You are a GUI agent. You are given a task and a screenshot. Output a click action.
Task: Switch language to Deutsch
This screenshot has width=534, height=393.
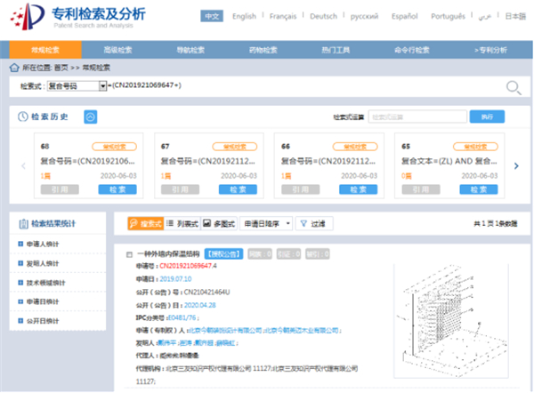[324, 16]
